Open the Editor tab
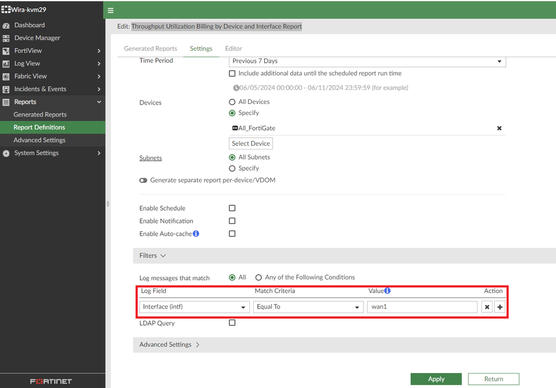 tap(233, 49)
